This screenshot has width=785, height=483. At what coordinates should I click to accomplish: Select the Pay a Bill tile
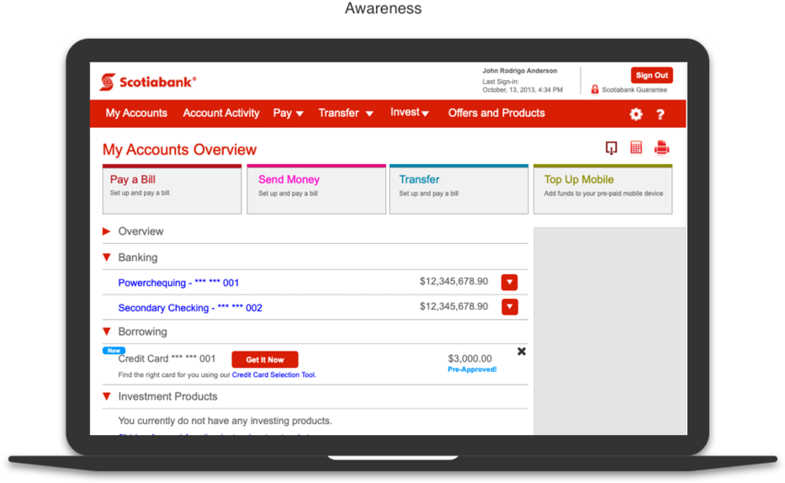pos(172,189)
